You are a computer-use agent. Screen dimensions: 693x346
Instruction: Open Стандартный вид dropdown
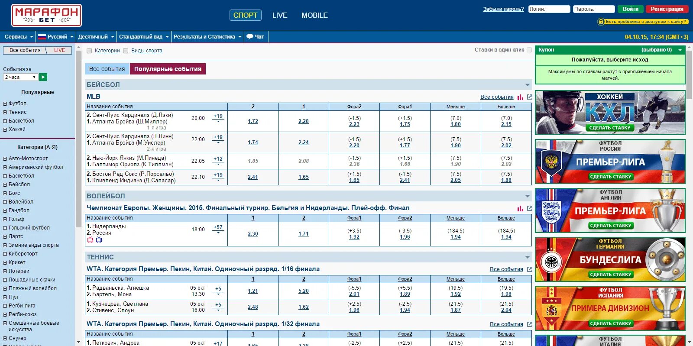(144, 37)
